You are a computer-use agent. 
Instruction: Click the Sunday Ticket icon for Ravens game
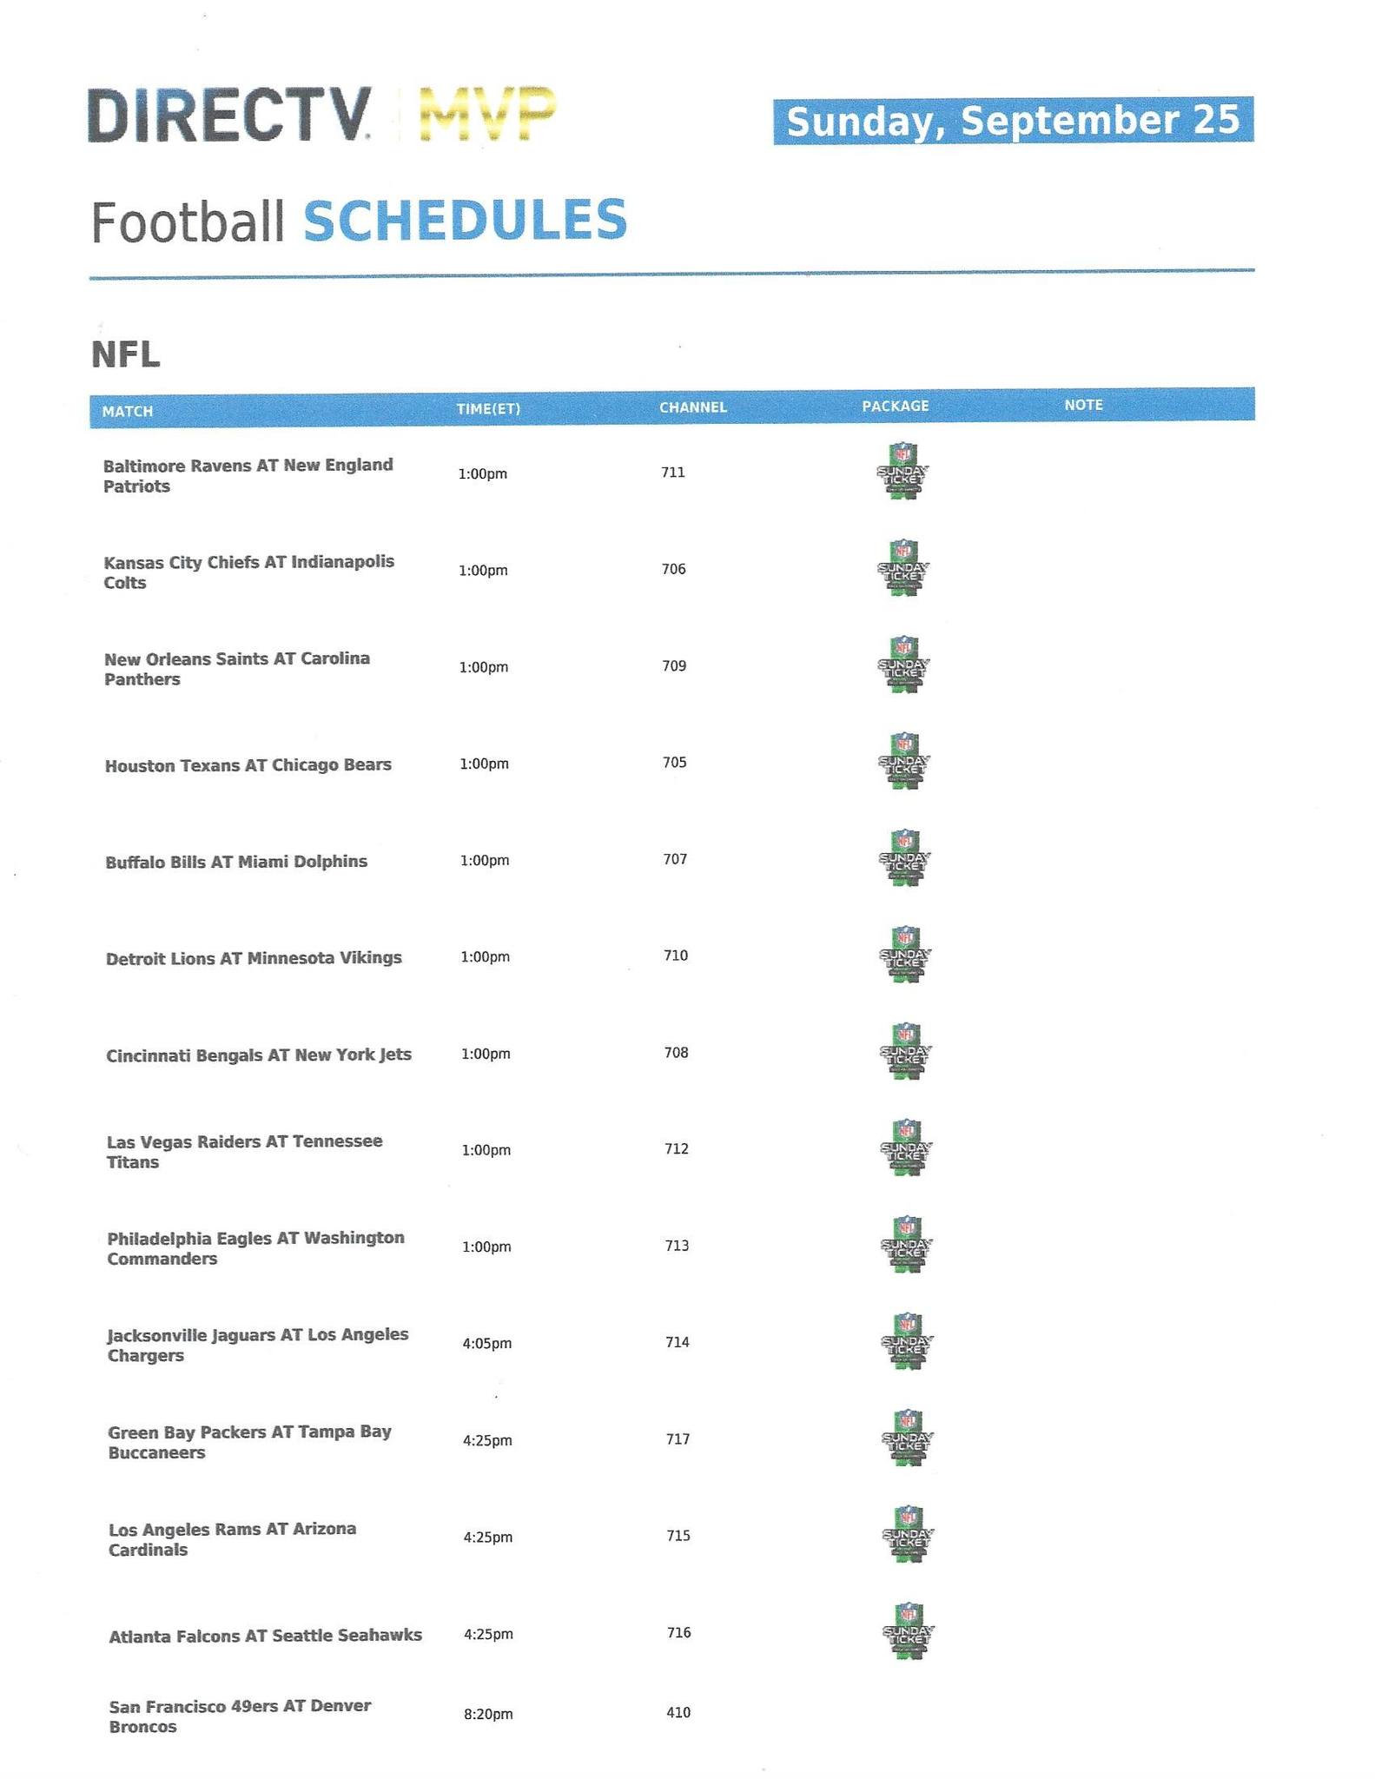coord(902,470)
